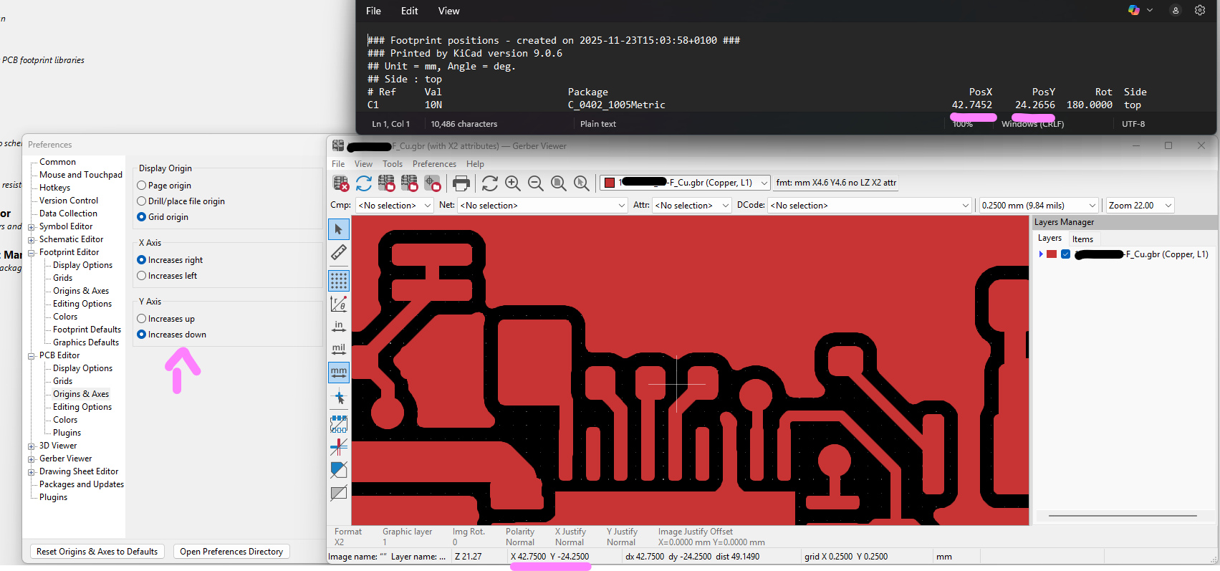
Task: Open the Net selection dropdown
Action: [542, 206]
